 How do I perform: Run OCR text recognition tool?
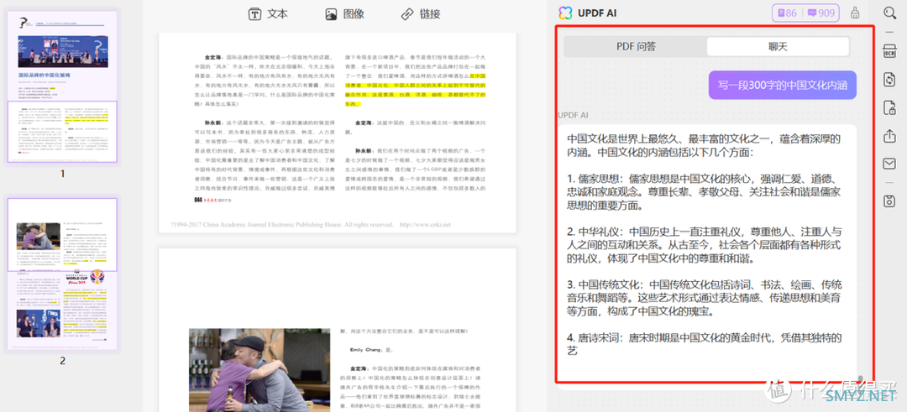click(x=889, y=51)
